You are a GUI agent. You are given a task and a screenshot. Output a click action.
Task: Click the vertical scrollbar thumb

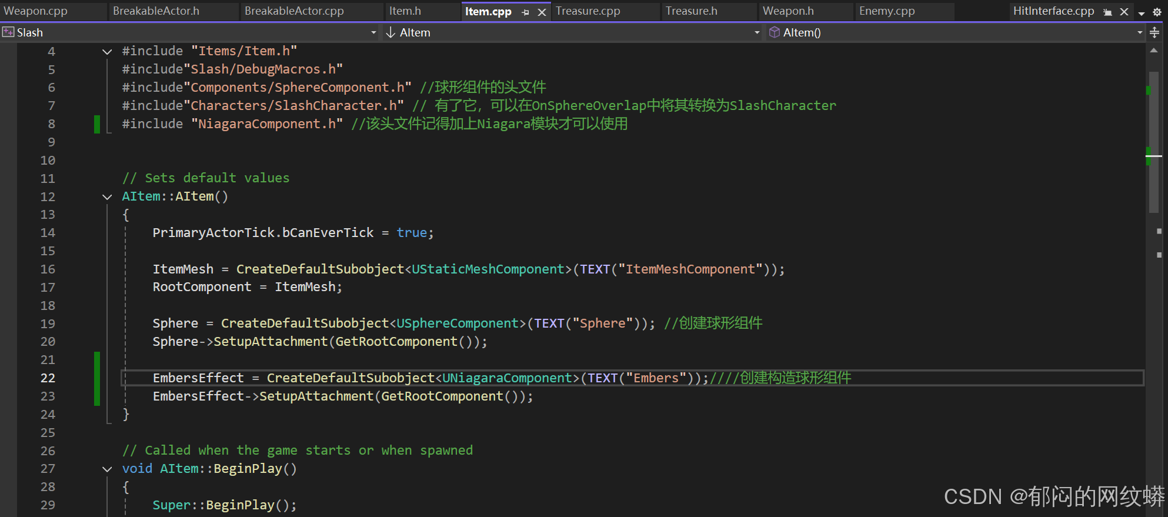(x=1154, y=141)
